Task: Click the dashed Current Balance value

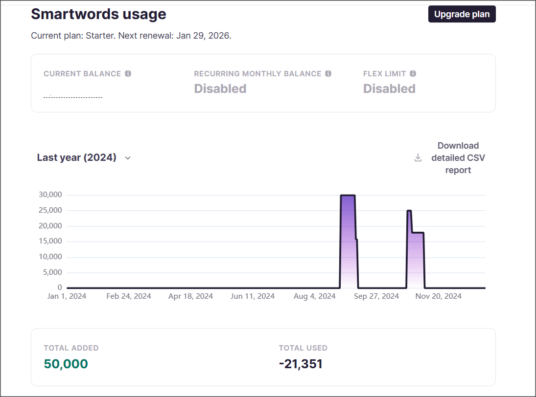Action: pos(73,97)
